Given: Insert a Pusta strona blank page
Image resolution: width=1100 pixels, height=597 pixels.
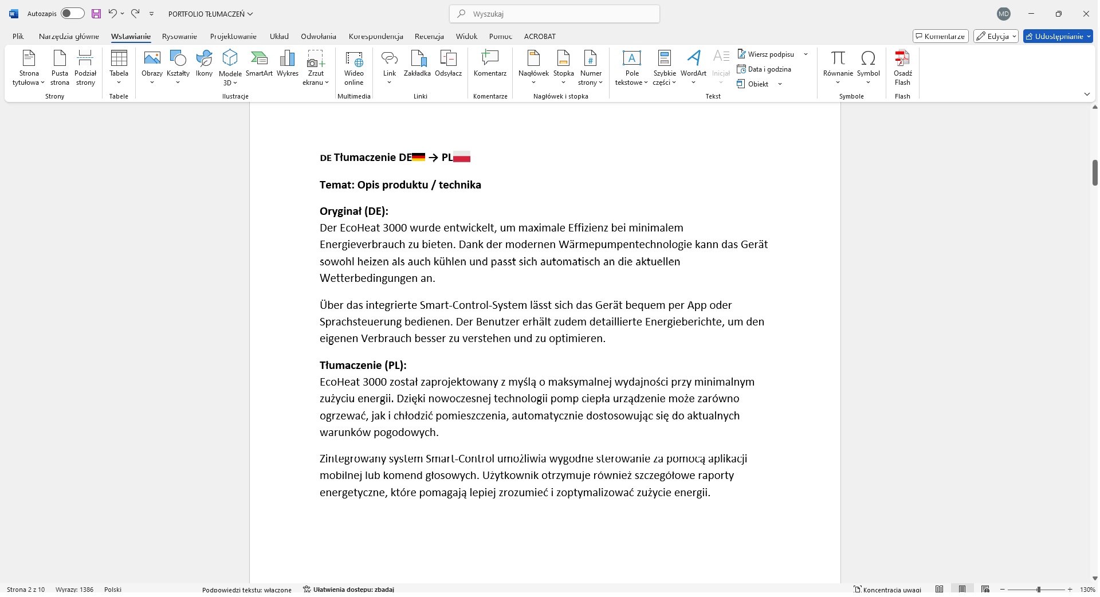Looking at the screenshot, I should tap(60, 68).
